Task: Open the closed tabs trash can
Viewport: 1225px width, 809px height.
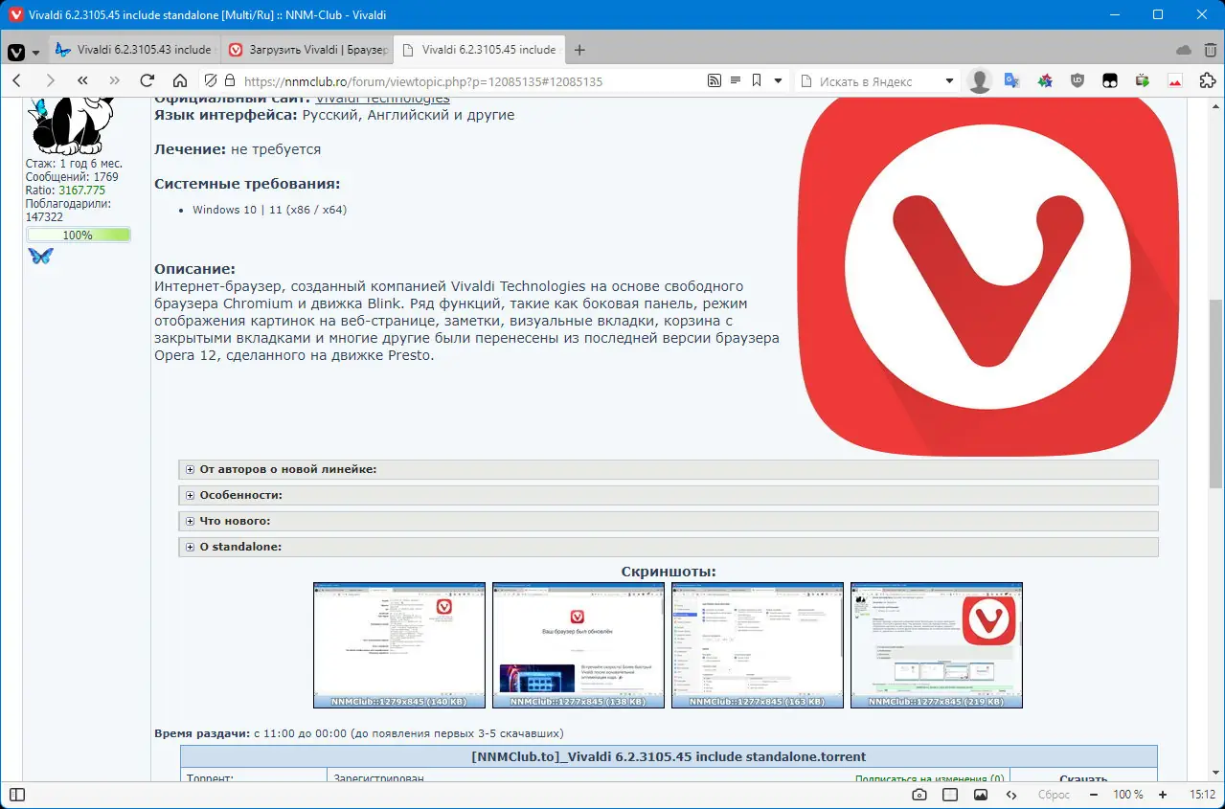Action: pos(1210,50)
